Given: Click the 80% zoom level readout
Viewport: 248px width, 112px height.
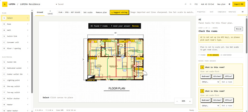Looking at the screenshot, I should pos(183,101).
